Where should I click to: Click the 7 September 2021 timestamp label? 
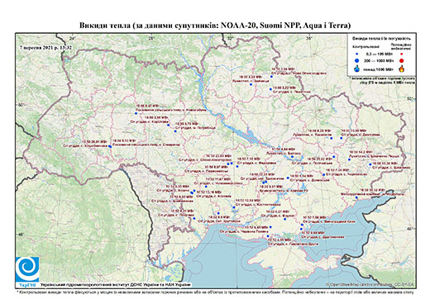(45, 47)
